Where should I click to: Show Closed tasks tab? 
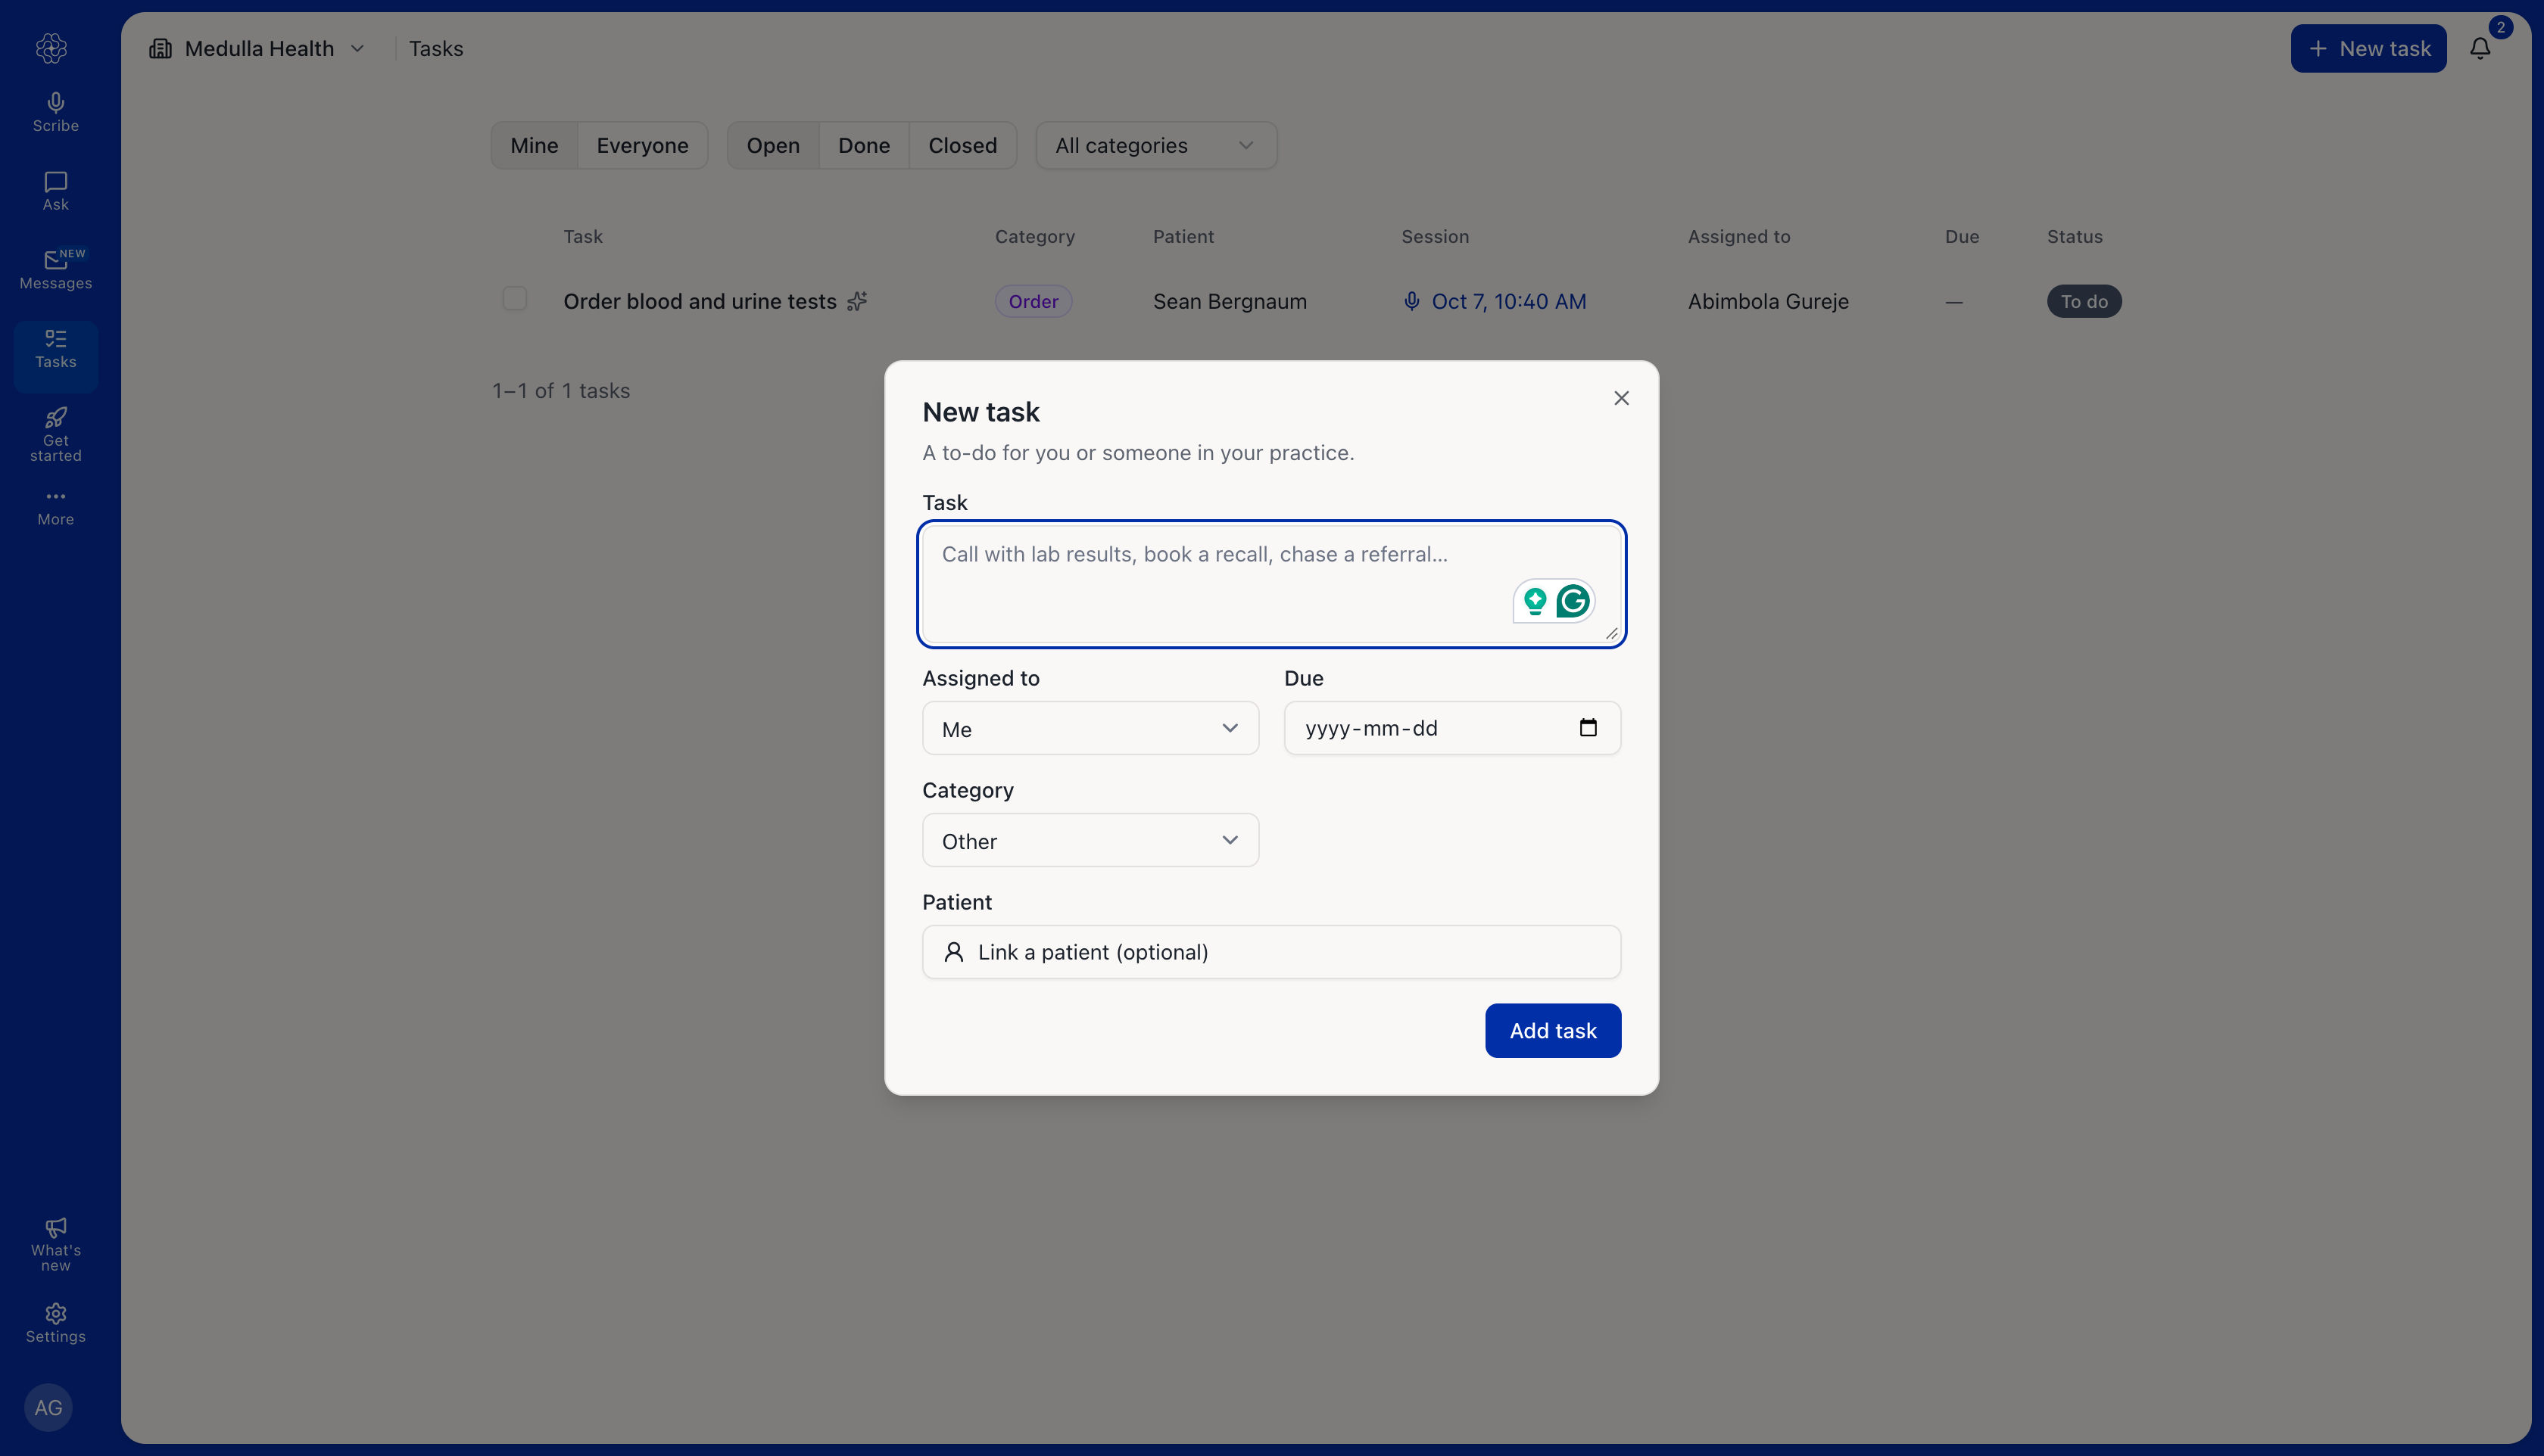[962, 146]
